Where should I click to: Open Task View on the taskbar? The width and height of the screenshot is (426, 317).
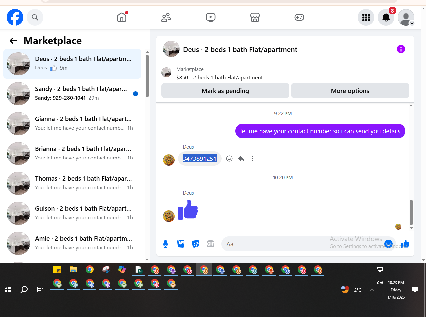coord(40,290)
